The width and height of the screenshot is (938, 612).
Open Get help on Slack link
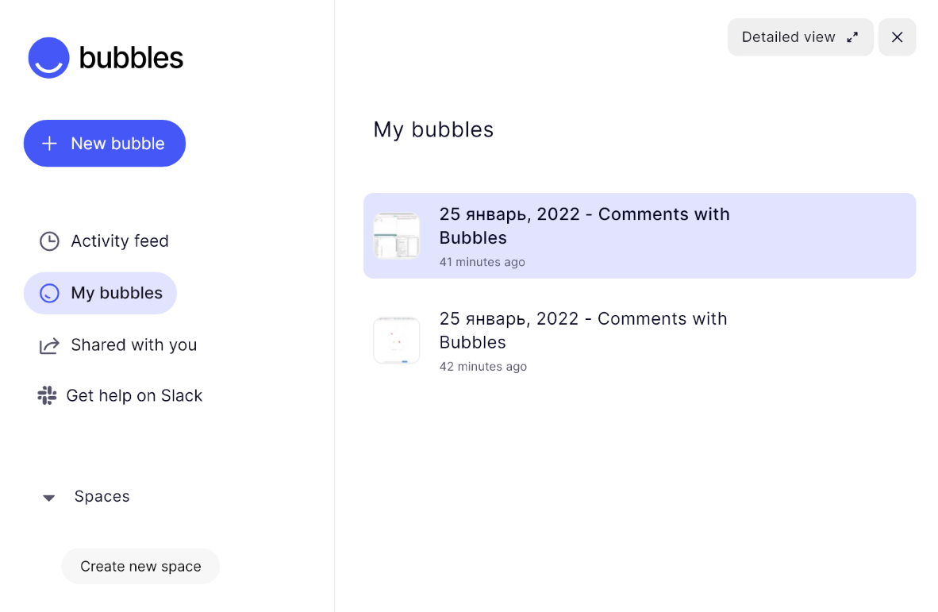tap(120, 395)
